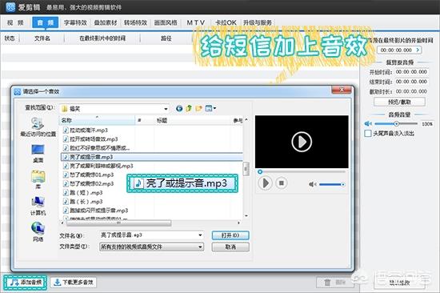Click the 添加音频 button
Image resolution: width=440 pixels, height=293 pixels.
[26, 282]
